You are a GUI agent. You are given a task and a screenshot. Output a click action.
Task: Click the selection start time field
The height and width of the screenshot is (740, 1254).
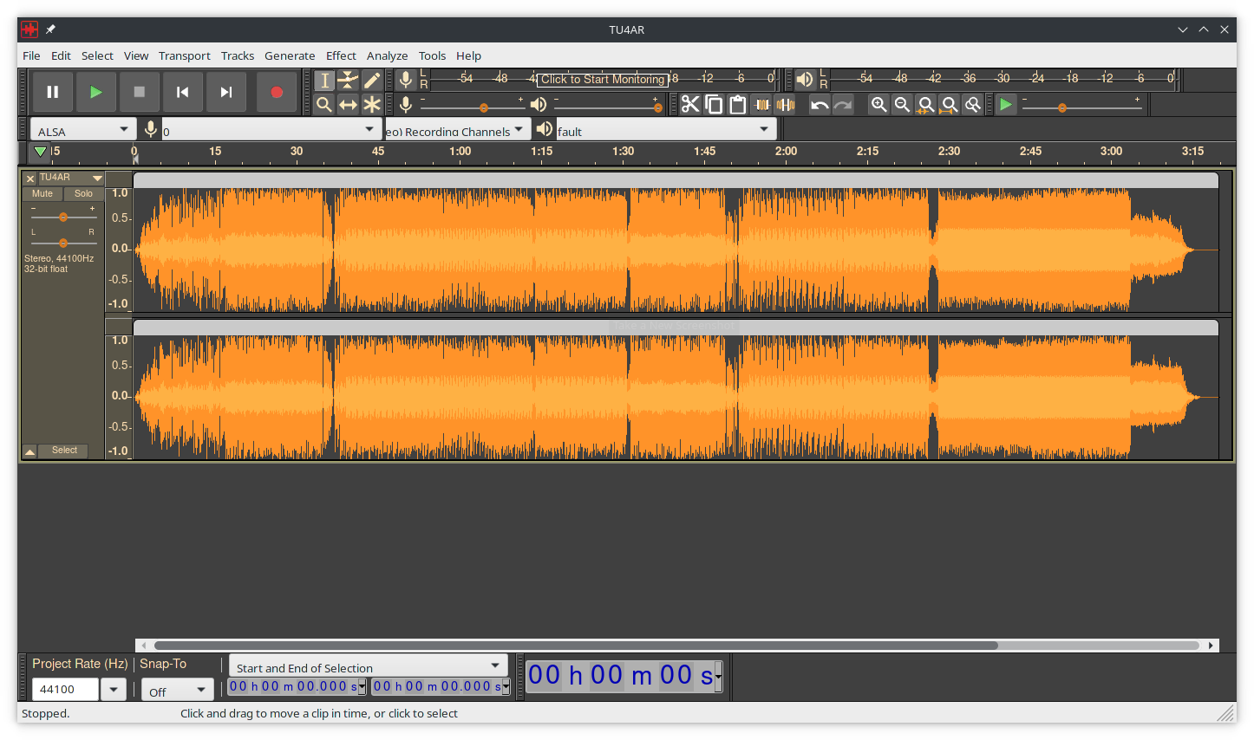click(297, 686)
